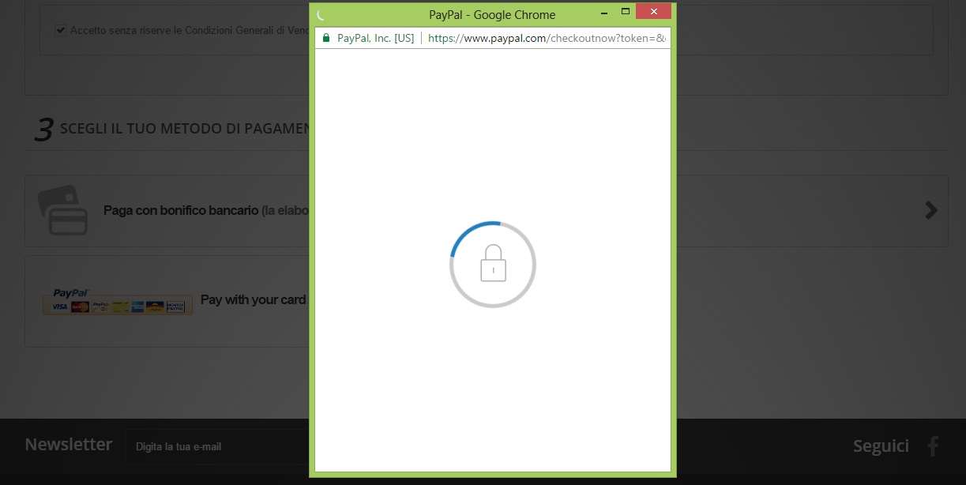
Task: Toggle the Accetto senza riserve checkbox
Action: (x=60, y=30)
